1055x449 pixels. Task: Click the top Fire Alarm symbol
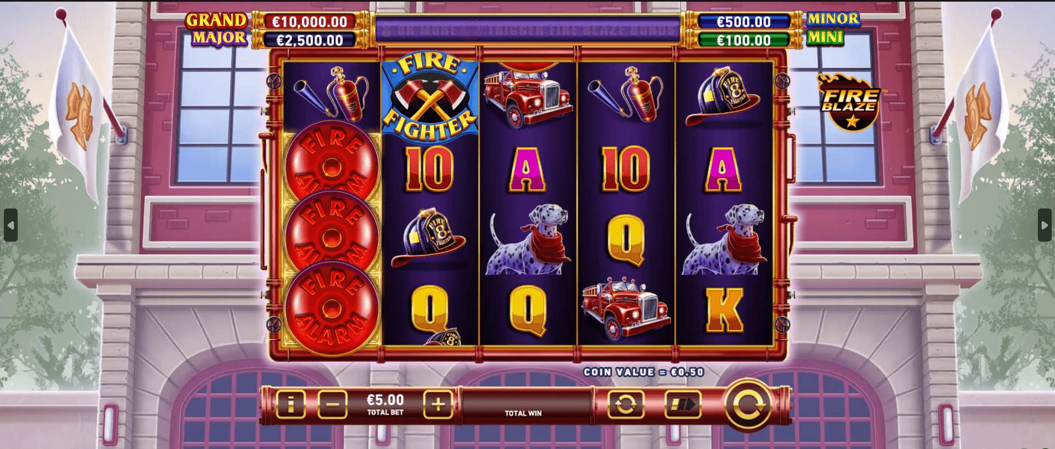coord(331,164)
